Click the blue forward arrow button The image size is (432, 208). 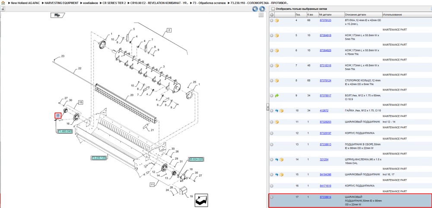262,9
